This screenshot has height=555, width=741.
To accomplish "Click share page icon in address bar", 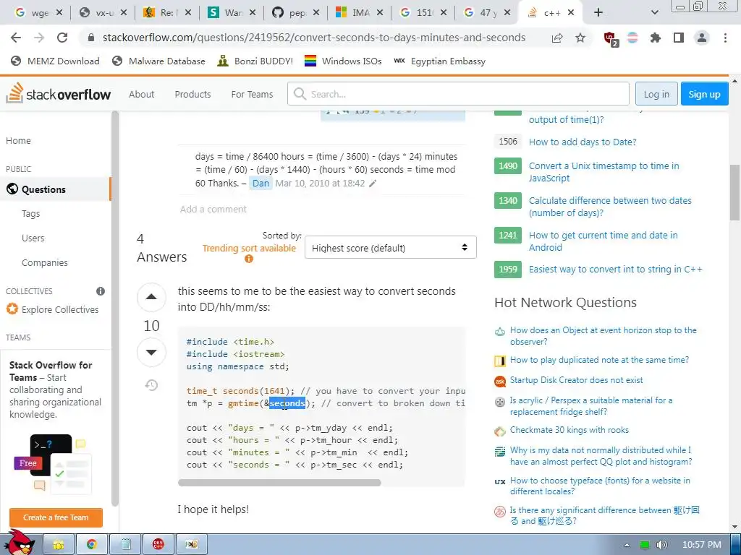I will click(x=557, y=38).
